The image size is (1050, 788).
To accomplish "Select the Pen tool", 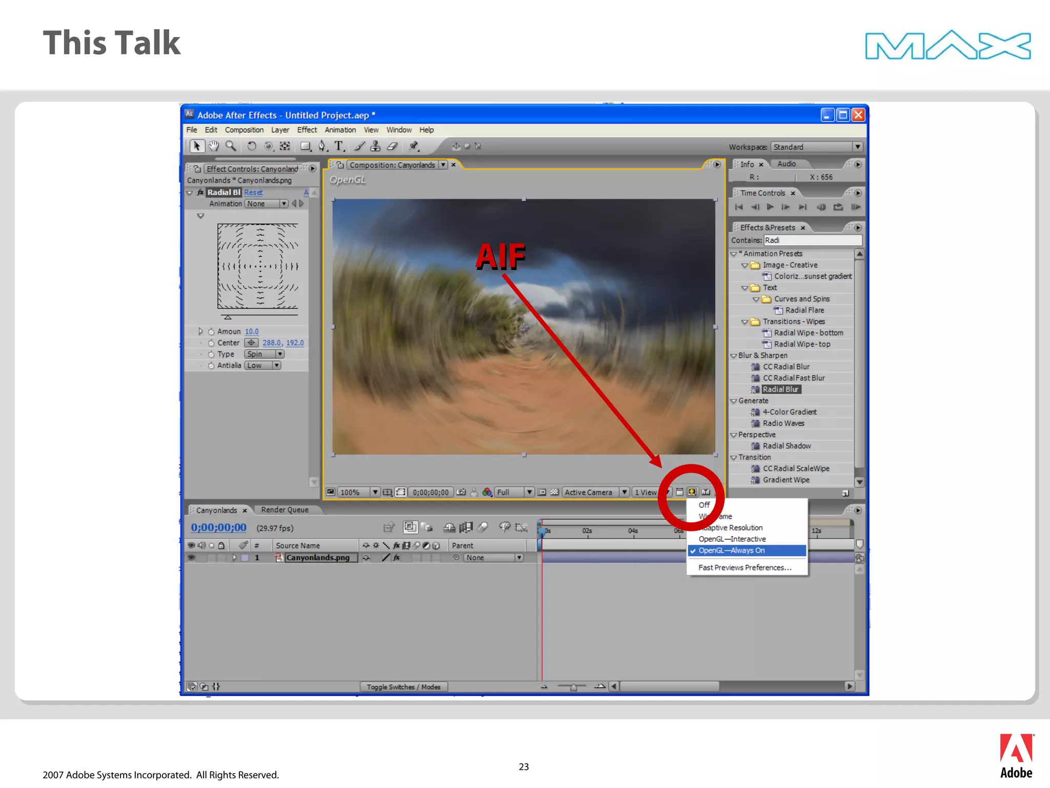I will pos(322,146).
